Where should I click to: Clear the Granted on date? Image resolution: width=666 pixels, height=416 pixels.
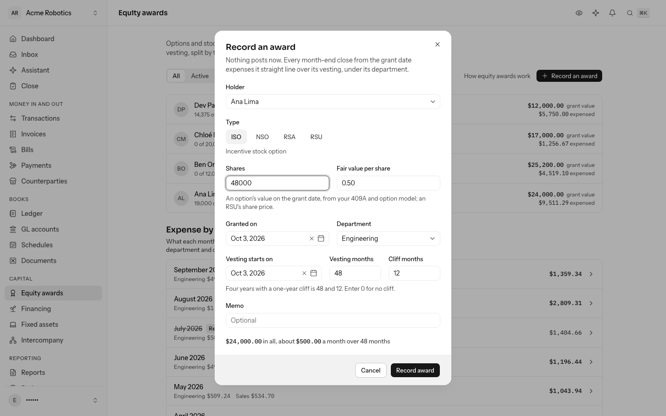(x=312, y=239)
